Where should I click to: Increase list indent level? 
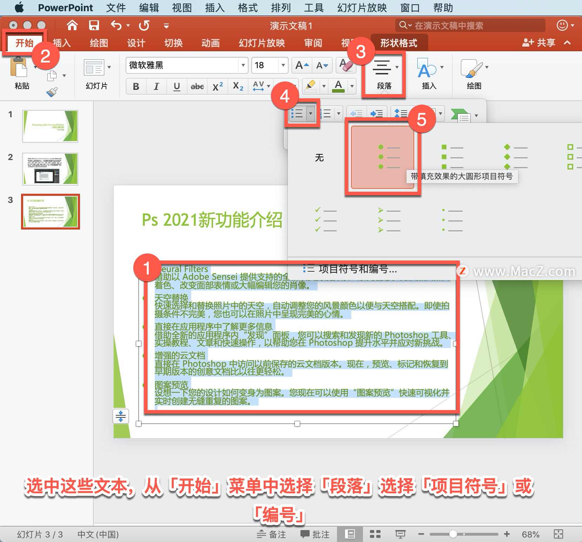[377, 113]
